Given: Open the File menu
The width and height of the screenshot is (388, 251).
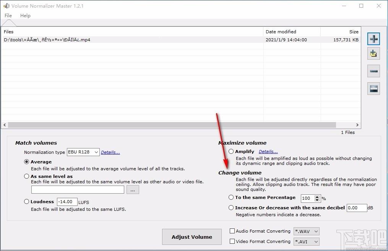Looking at the screenshot, I should tap(8, 15).
